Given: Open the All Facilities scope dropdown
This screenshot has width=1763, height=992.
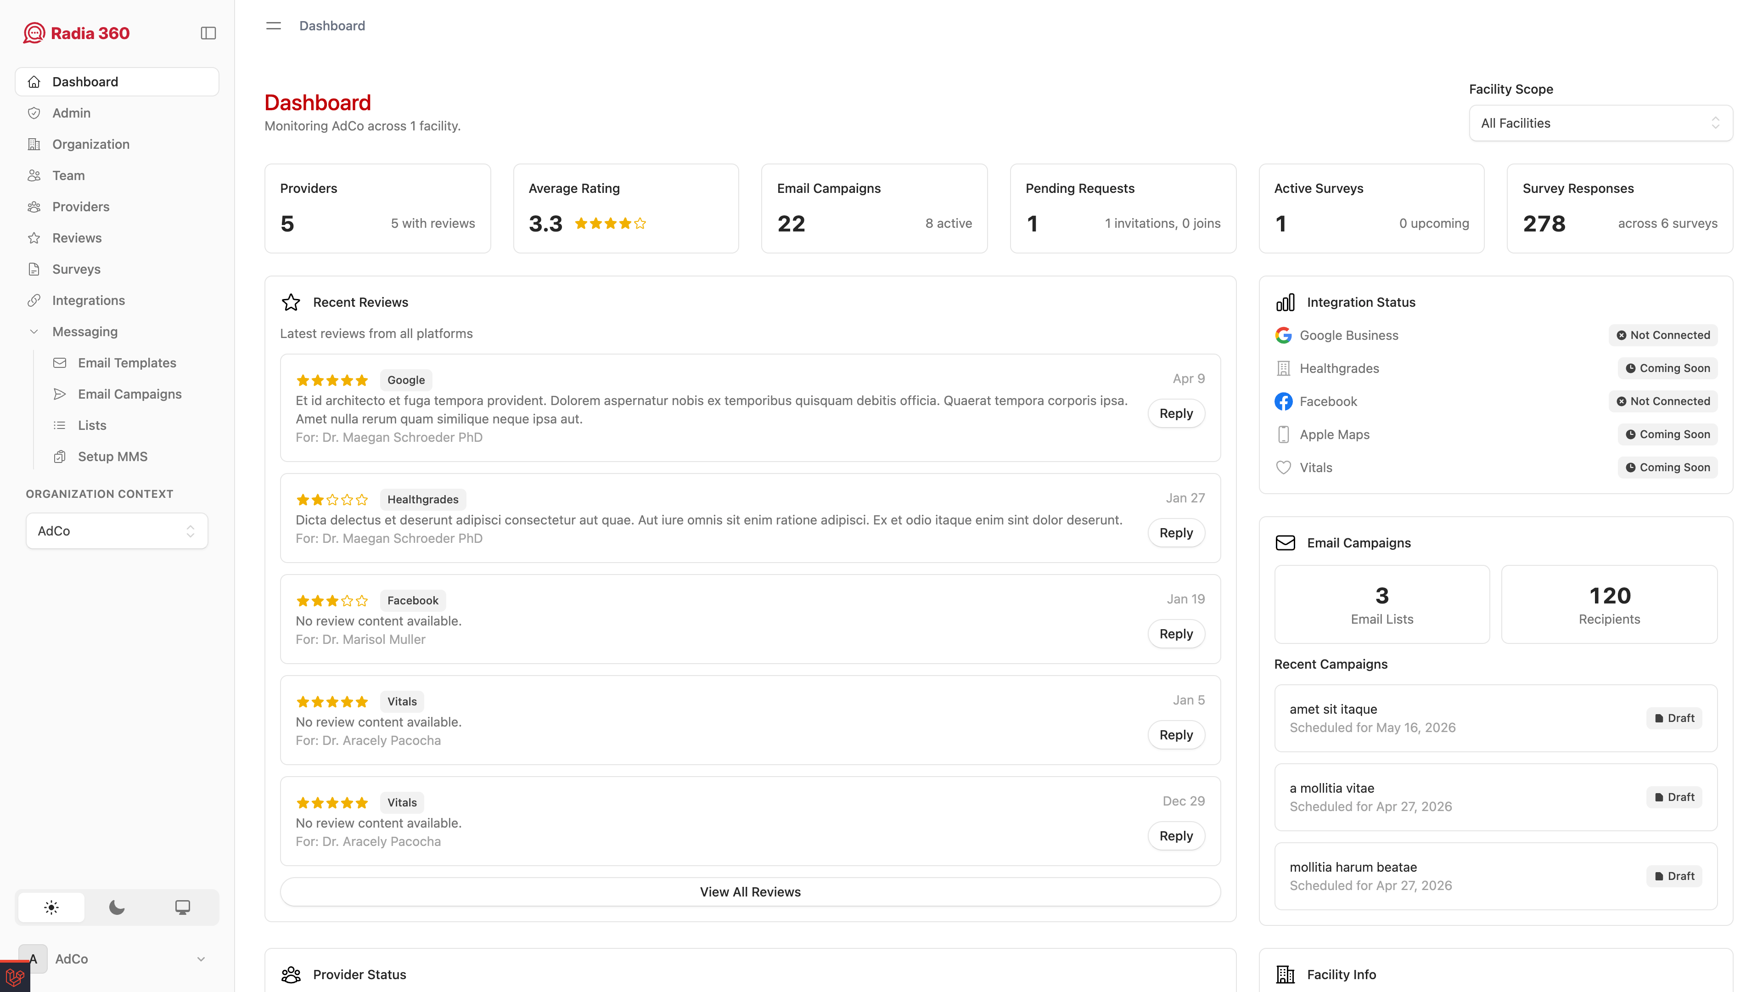Looking at the screenshot, I should pyautogui.click(x=1600, y=123).
